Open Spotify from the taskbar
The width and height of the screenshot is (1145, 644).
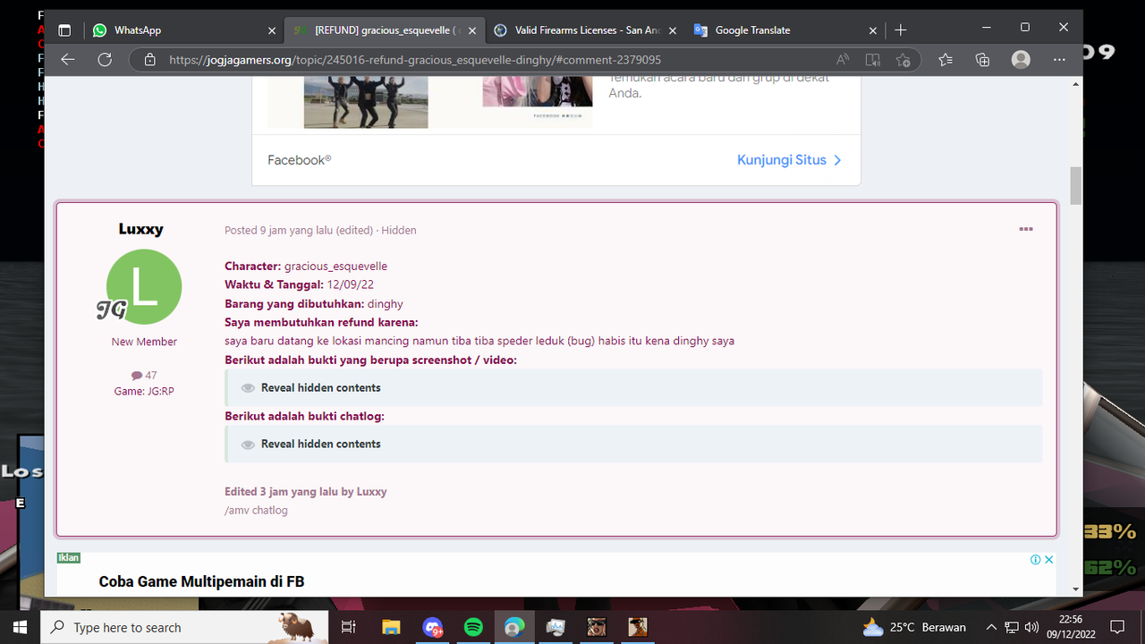(x=473, y=627)
